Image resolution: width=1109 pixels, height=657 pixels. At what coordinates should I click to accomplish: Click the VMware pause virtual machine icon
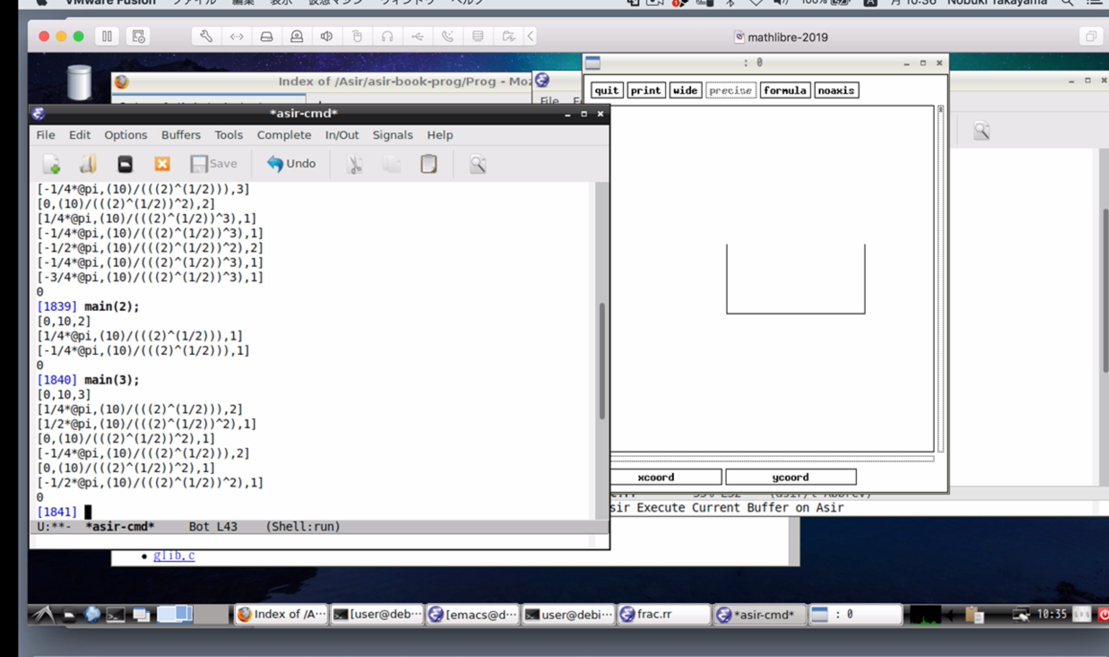(107, 36)
